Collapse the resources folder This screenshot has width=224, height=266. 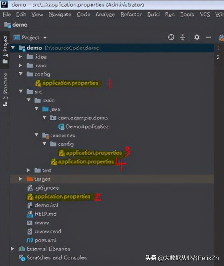pos(36,135)
